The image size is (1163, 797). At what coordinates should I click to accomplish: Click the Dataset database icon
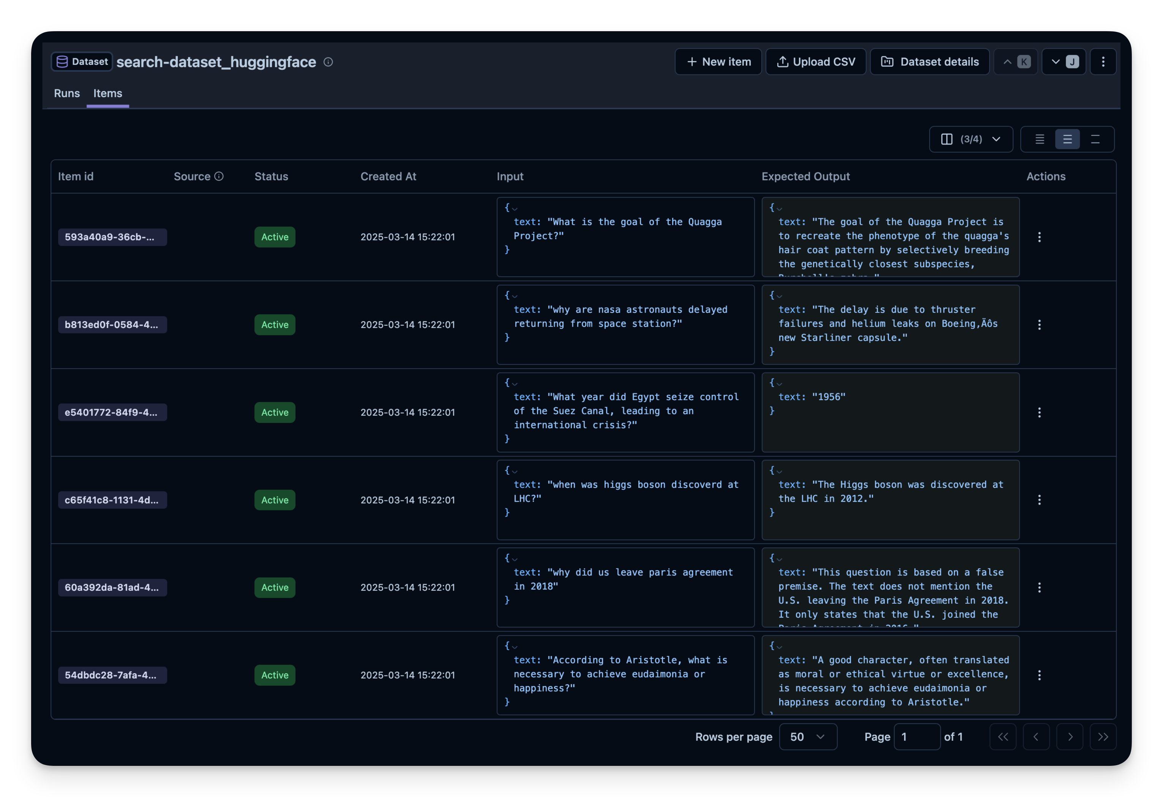click(x=62, y=62)
